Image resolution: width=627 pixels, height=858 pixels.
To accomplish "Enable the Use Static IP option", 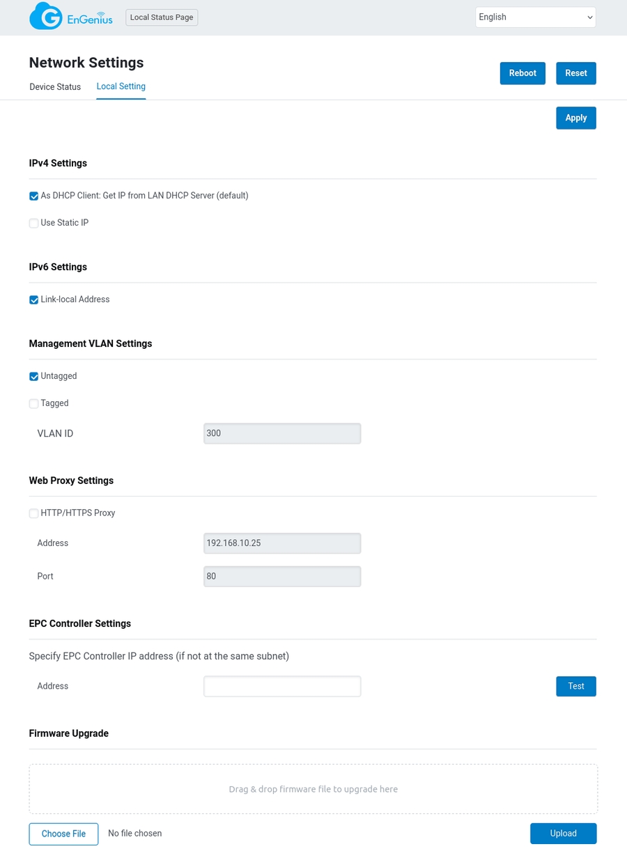I will click(x=34, y=224).
